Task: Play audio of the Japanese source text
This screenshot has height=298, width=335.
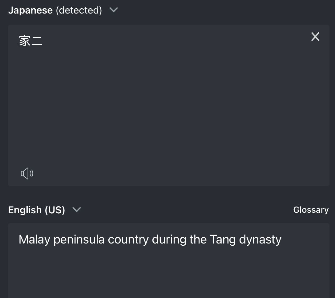Action: click(27, 174)
